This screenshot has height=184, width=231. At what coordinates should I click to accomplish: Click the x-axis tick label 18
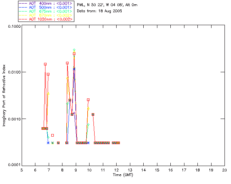point(197,170)
